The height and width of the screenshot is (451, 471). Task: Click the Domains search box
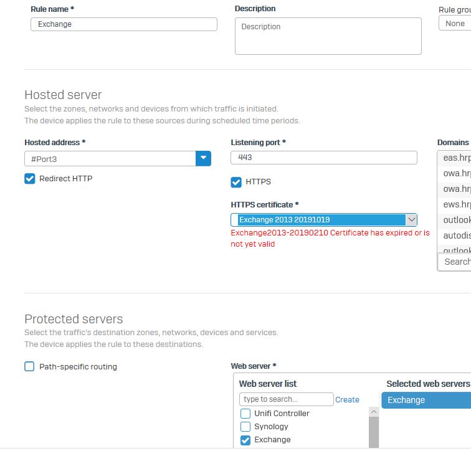click(x=456, y=262)
